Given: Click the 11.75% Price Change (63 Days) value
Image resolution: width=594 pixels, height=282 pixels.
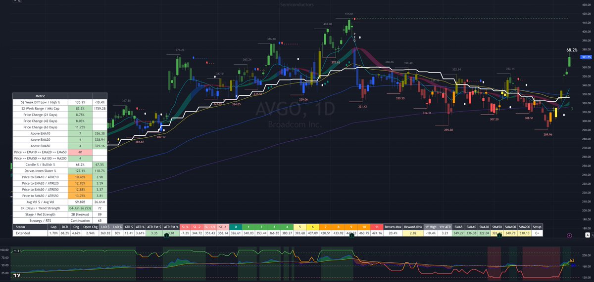Looking at the screenshot, I should click(80, 127).
